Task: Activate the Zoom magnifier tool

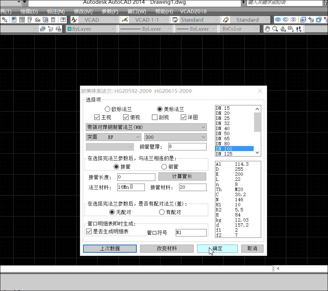Action: 275,29
